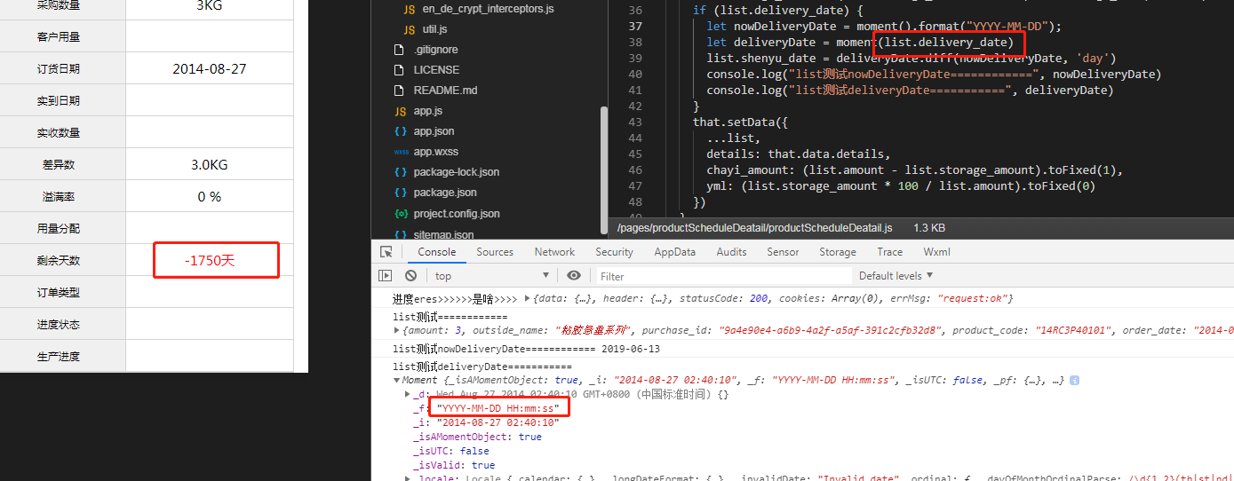The image size is (1234, 481).
Task: Click JS icon next to app.js
Action: (x=400, y=111)
